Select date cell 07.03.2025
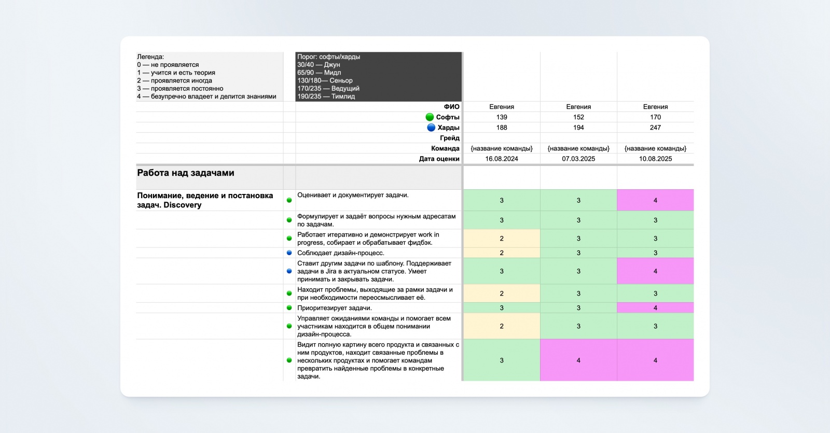830x433 pixels. (578, 159)
